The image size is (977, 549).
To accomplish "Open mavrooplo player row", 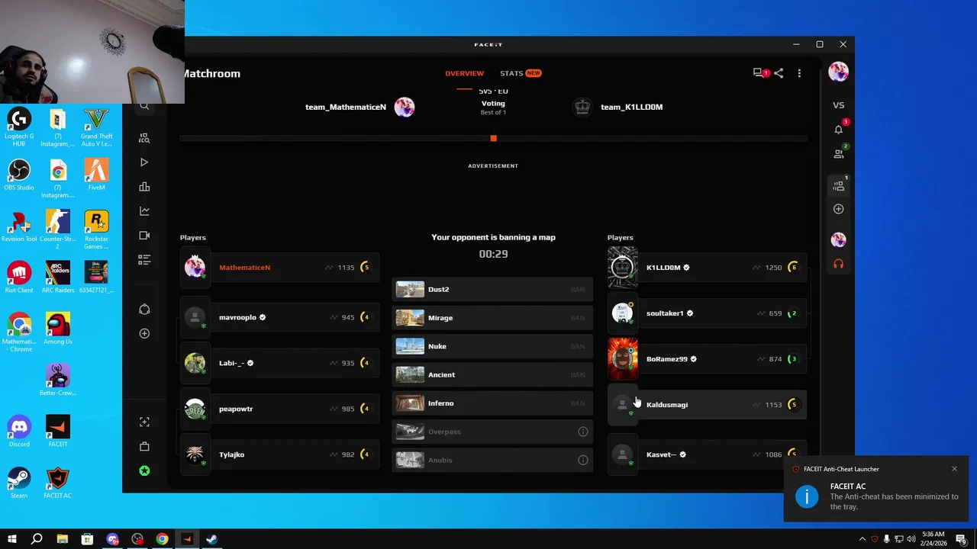I will pos(279,317).
